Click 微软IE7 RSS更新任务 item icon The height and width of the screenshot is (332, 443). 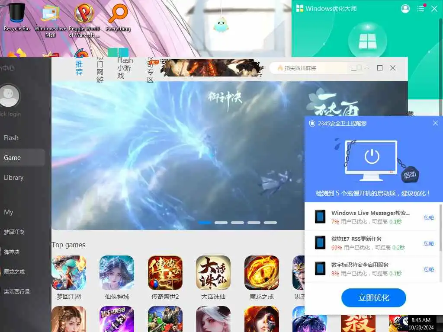coord(320,243)
